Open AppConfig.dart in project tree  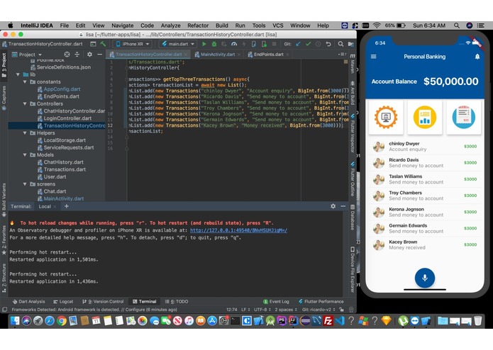click(x=62, y=89)
